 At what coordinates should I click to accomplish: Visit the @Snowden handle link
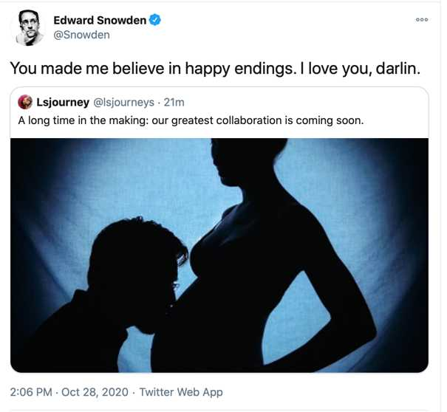tap(81, 35)
